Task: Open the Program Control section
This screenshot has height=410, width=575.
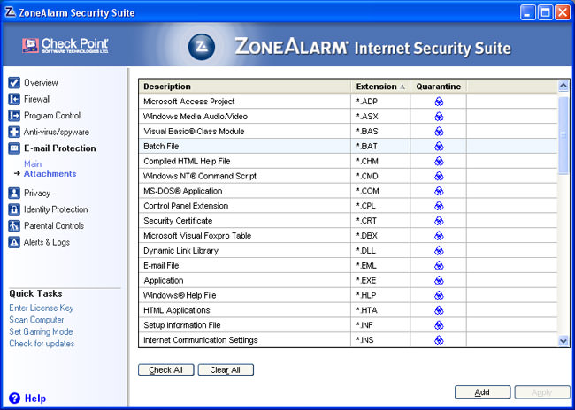Action: click(52, 116)
